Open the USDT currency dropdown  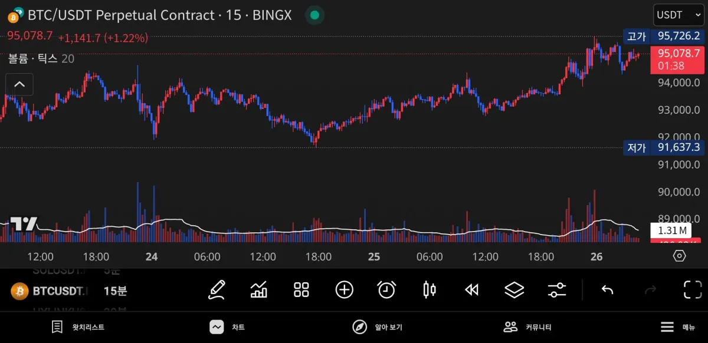coord(677,15)
